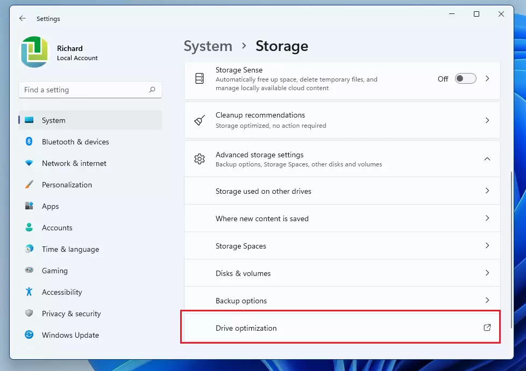Image resolution: width=526 pixels, height=371 pixels.
Task: Click the System breadcrumb link
Action: coord(208,46)
